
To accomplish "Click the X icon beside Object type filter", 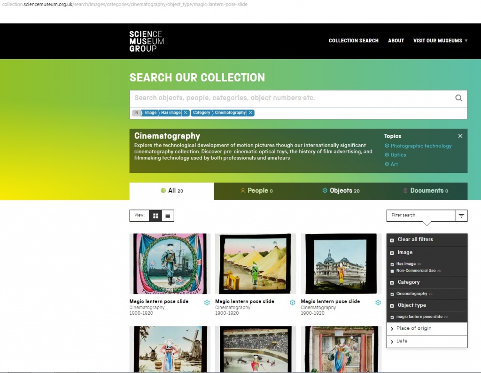I will pyautogui.click(x=392, y=306).
